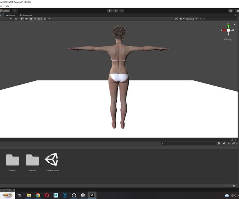Select the preview scene asset
The width and height of the screenshot is (239, 199).
point(52,162)
